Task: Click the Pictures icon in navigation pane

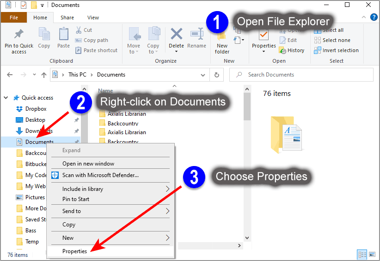Action: [x=19, y=197]
